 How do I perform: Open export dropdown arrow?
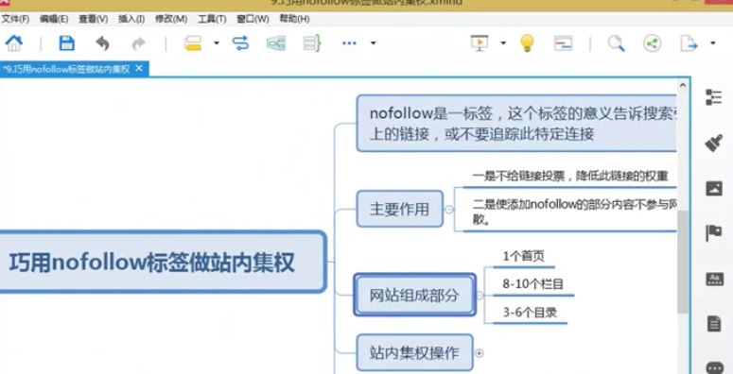[713, 43]
